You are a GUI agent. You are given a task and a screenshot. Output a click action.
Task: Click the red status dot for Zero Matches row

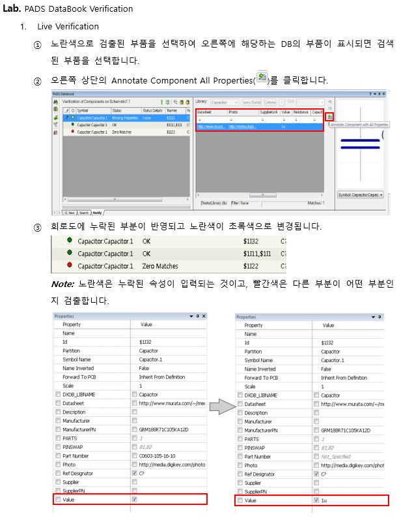(72, 131)
